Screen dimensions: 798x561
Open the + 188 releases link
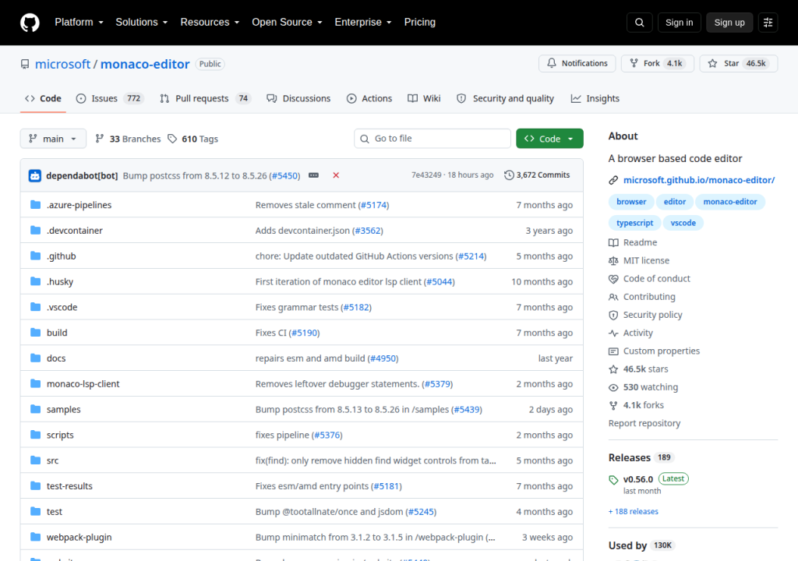point(633,512)
